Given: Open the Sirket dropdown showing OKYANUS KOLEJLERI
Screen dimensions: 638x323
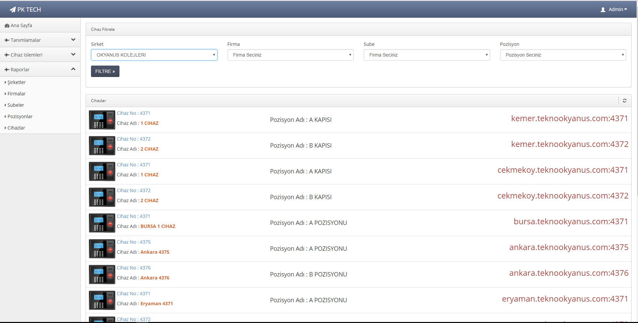Looking at the screenshot, I should click(154, 55).
